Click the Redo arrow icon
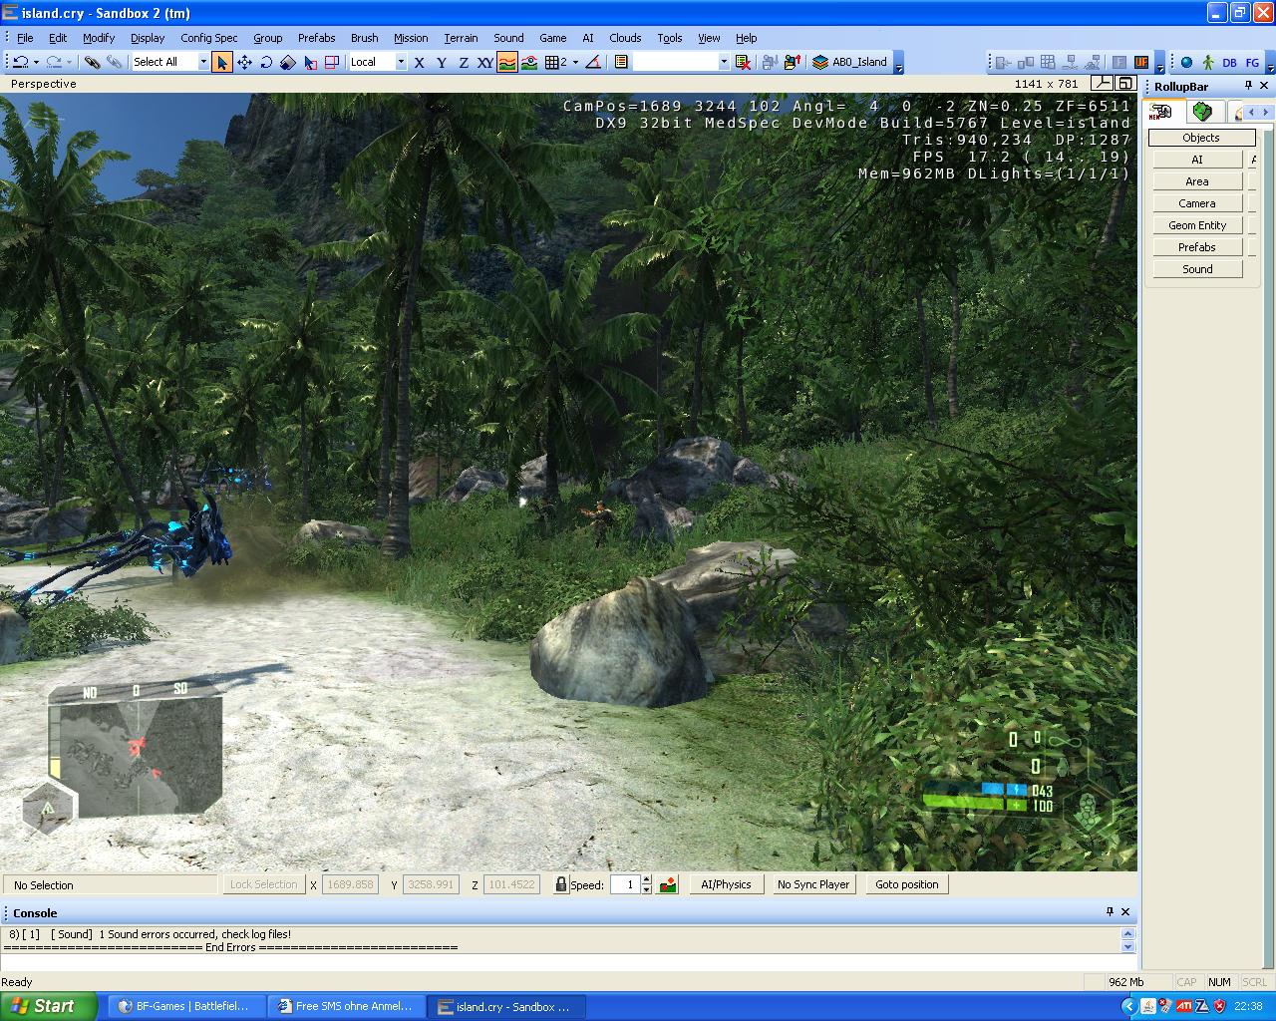Screen dimensions: 1276x1021 pos(54,62)
